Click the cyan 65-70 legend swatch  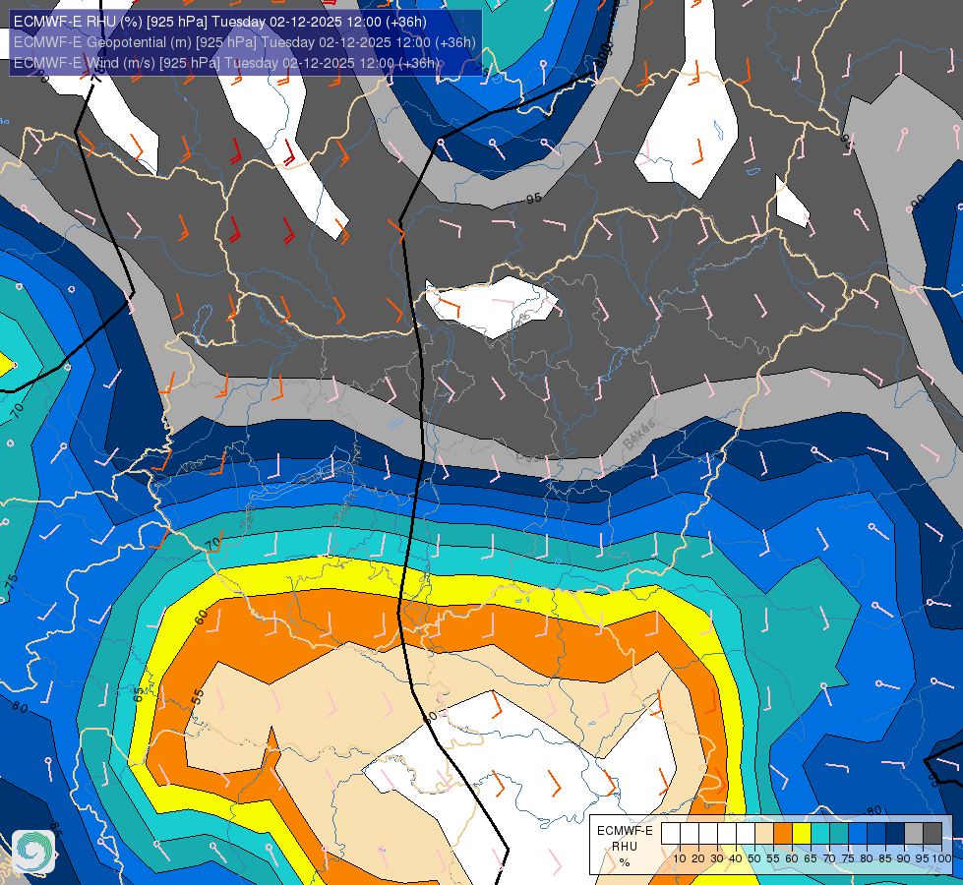coord(820,833)
